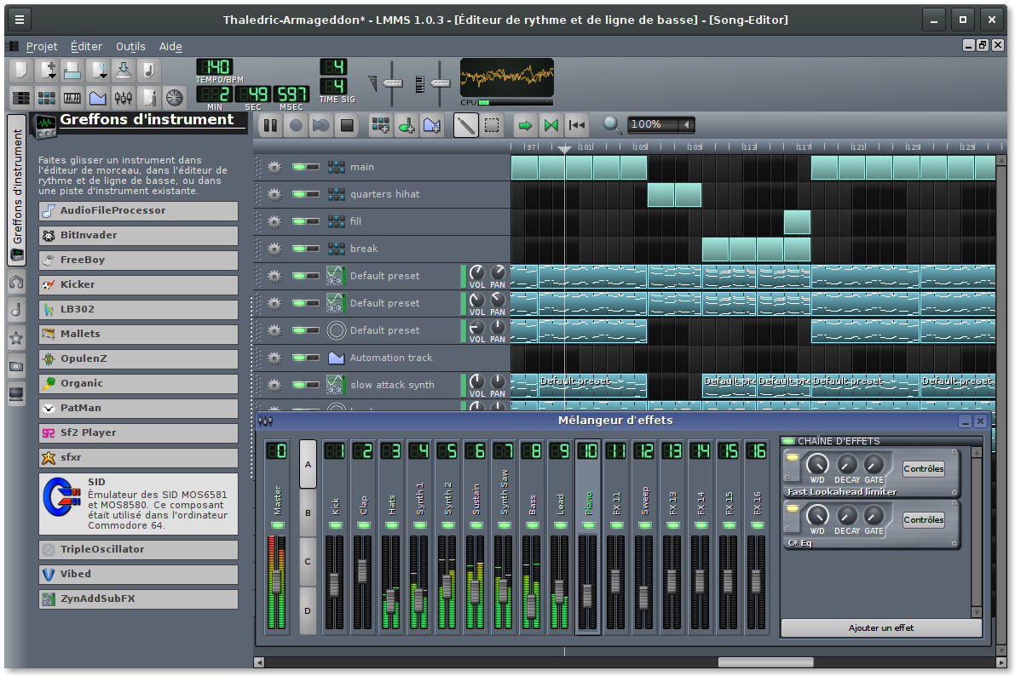
Task: Toggle the Chaîne d'effets enable LED
Action: click(788, 441)
